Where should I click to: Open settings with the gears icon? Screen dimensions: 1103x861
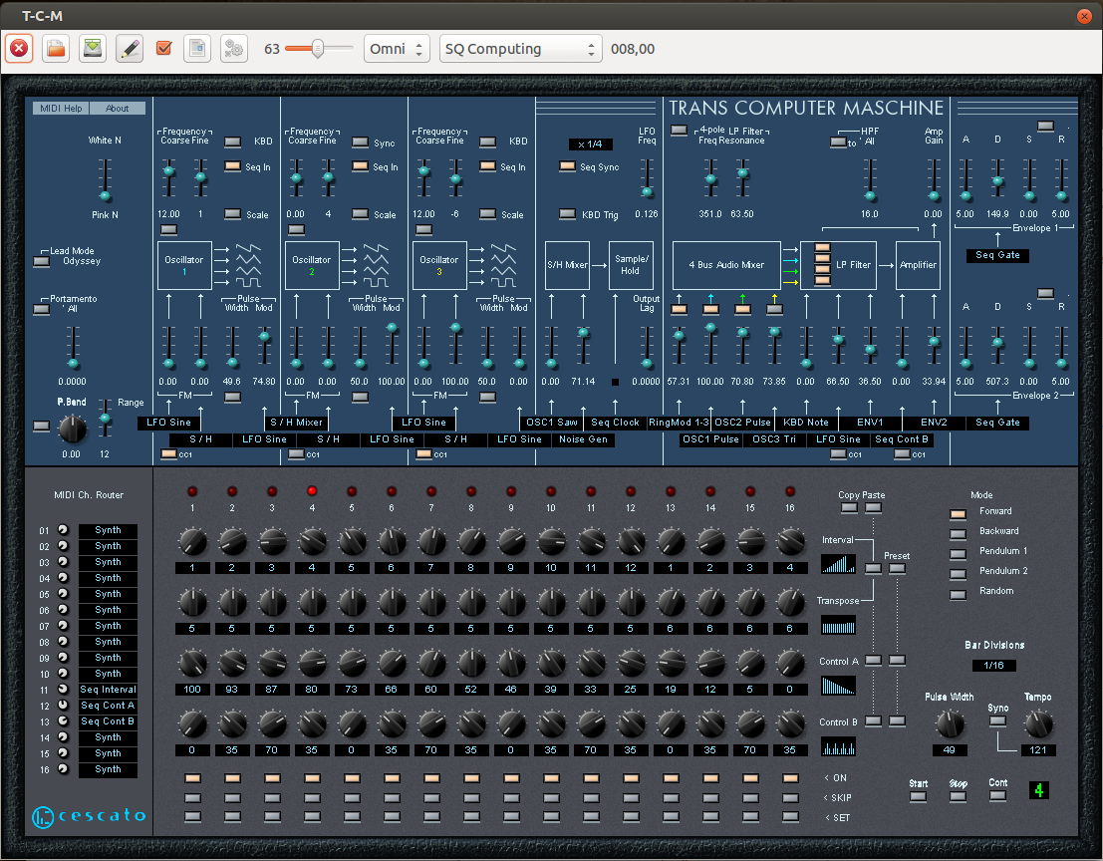tap(233, 48)
